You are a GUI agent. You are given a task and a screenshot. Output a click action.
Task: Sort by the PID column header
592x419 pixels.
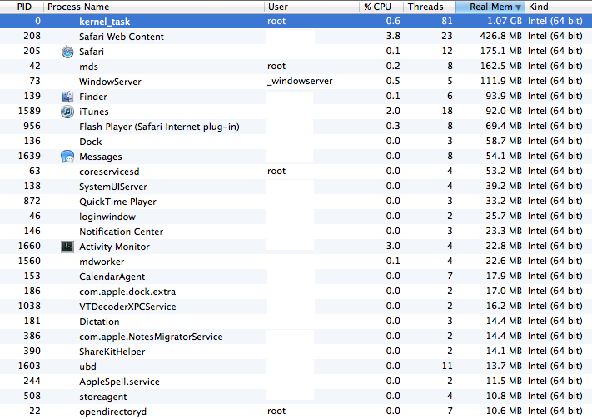[22, 7]
